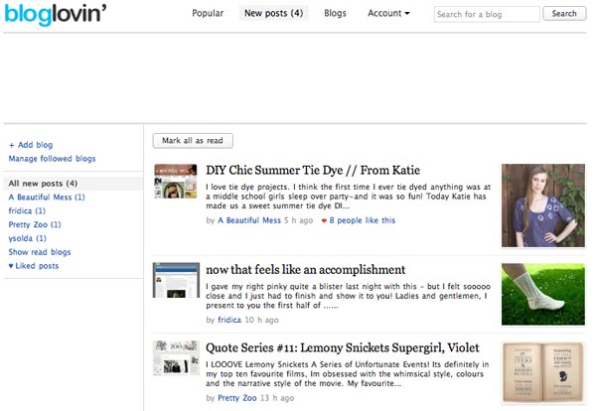596x411 pixels.
Task: Open Manage followed blogs link
Action: click(x=52, y=159)
